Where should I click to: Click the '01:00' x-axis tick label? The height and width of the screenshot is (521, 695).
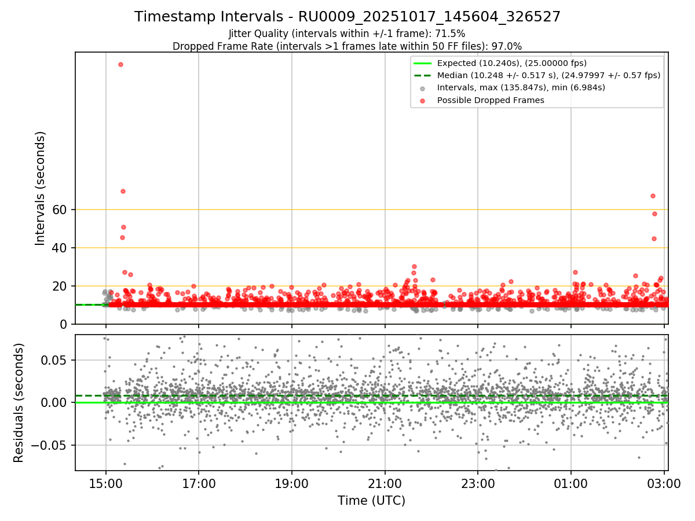coord(571,484)
